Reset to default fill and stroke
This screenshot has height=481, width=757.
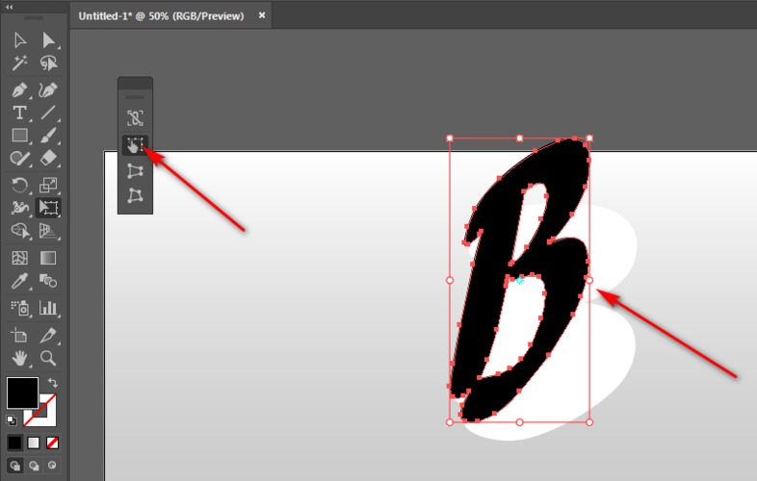tap(12, 420)
